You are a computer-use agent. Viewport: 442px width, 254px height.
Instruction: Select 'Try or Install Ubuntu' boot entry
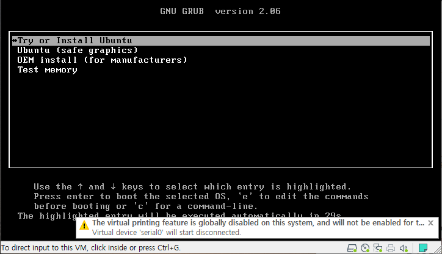221,40
